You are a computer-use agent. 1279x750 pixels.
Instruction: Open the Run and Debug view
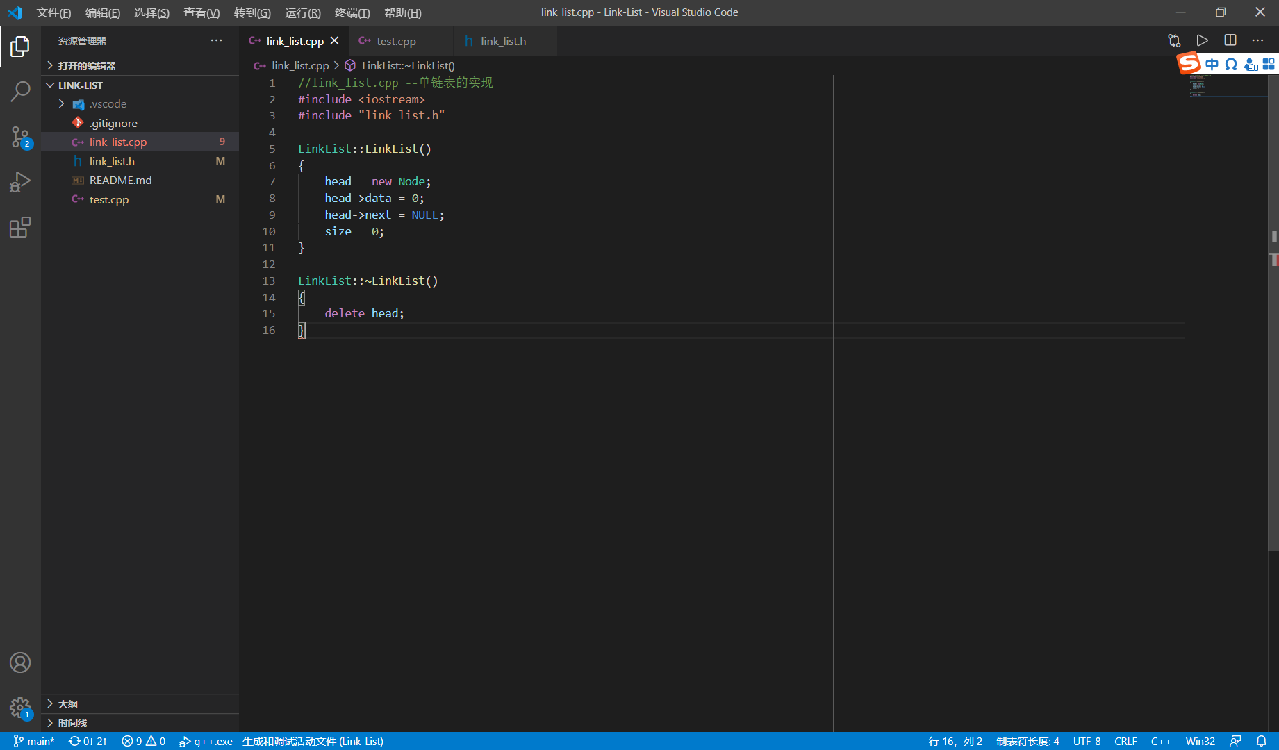tap(20, 182)
